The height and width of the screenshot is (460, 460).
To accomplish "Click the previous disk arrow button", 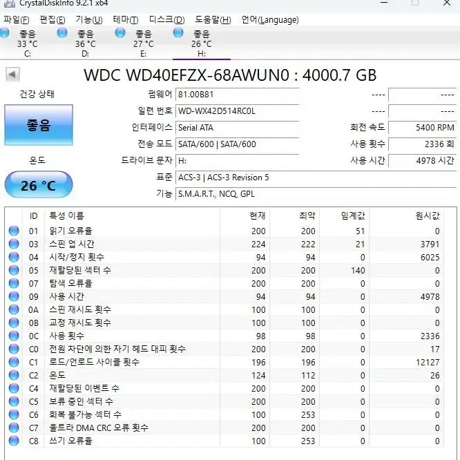I will 12,75.
